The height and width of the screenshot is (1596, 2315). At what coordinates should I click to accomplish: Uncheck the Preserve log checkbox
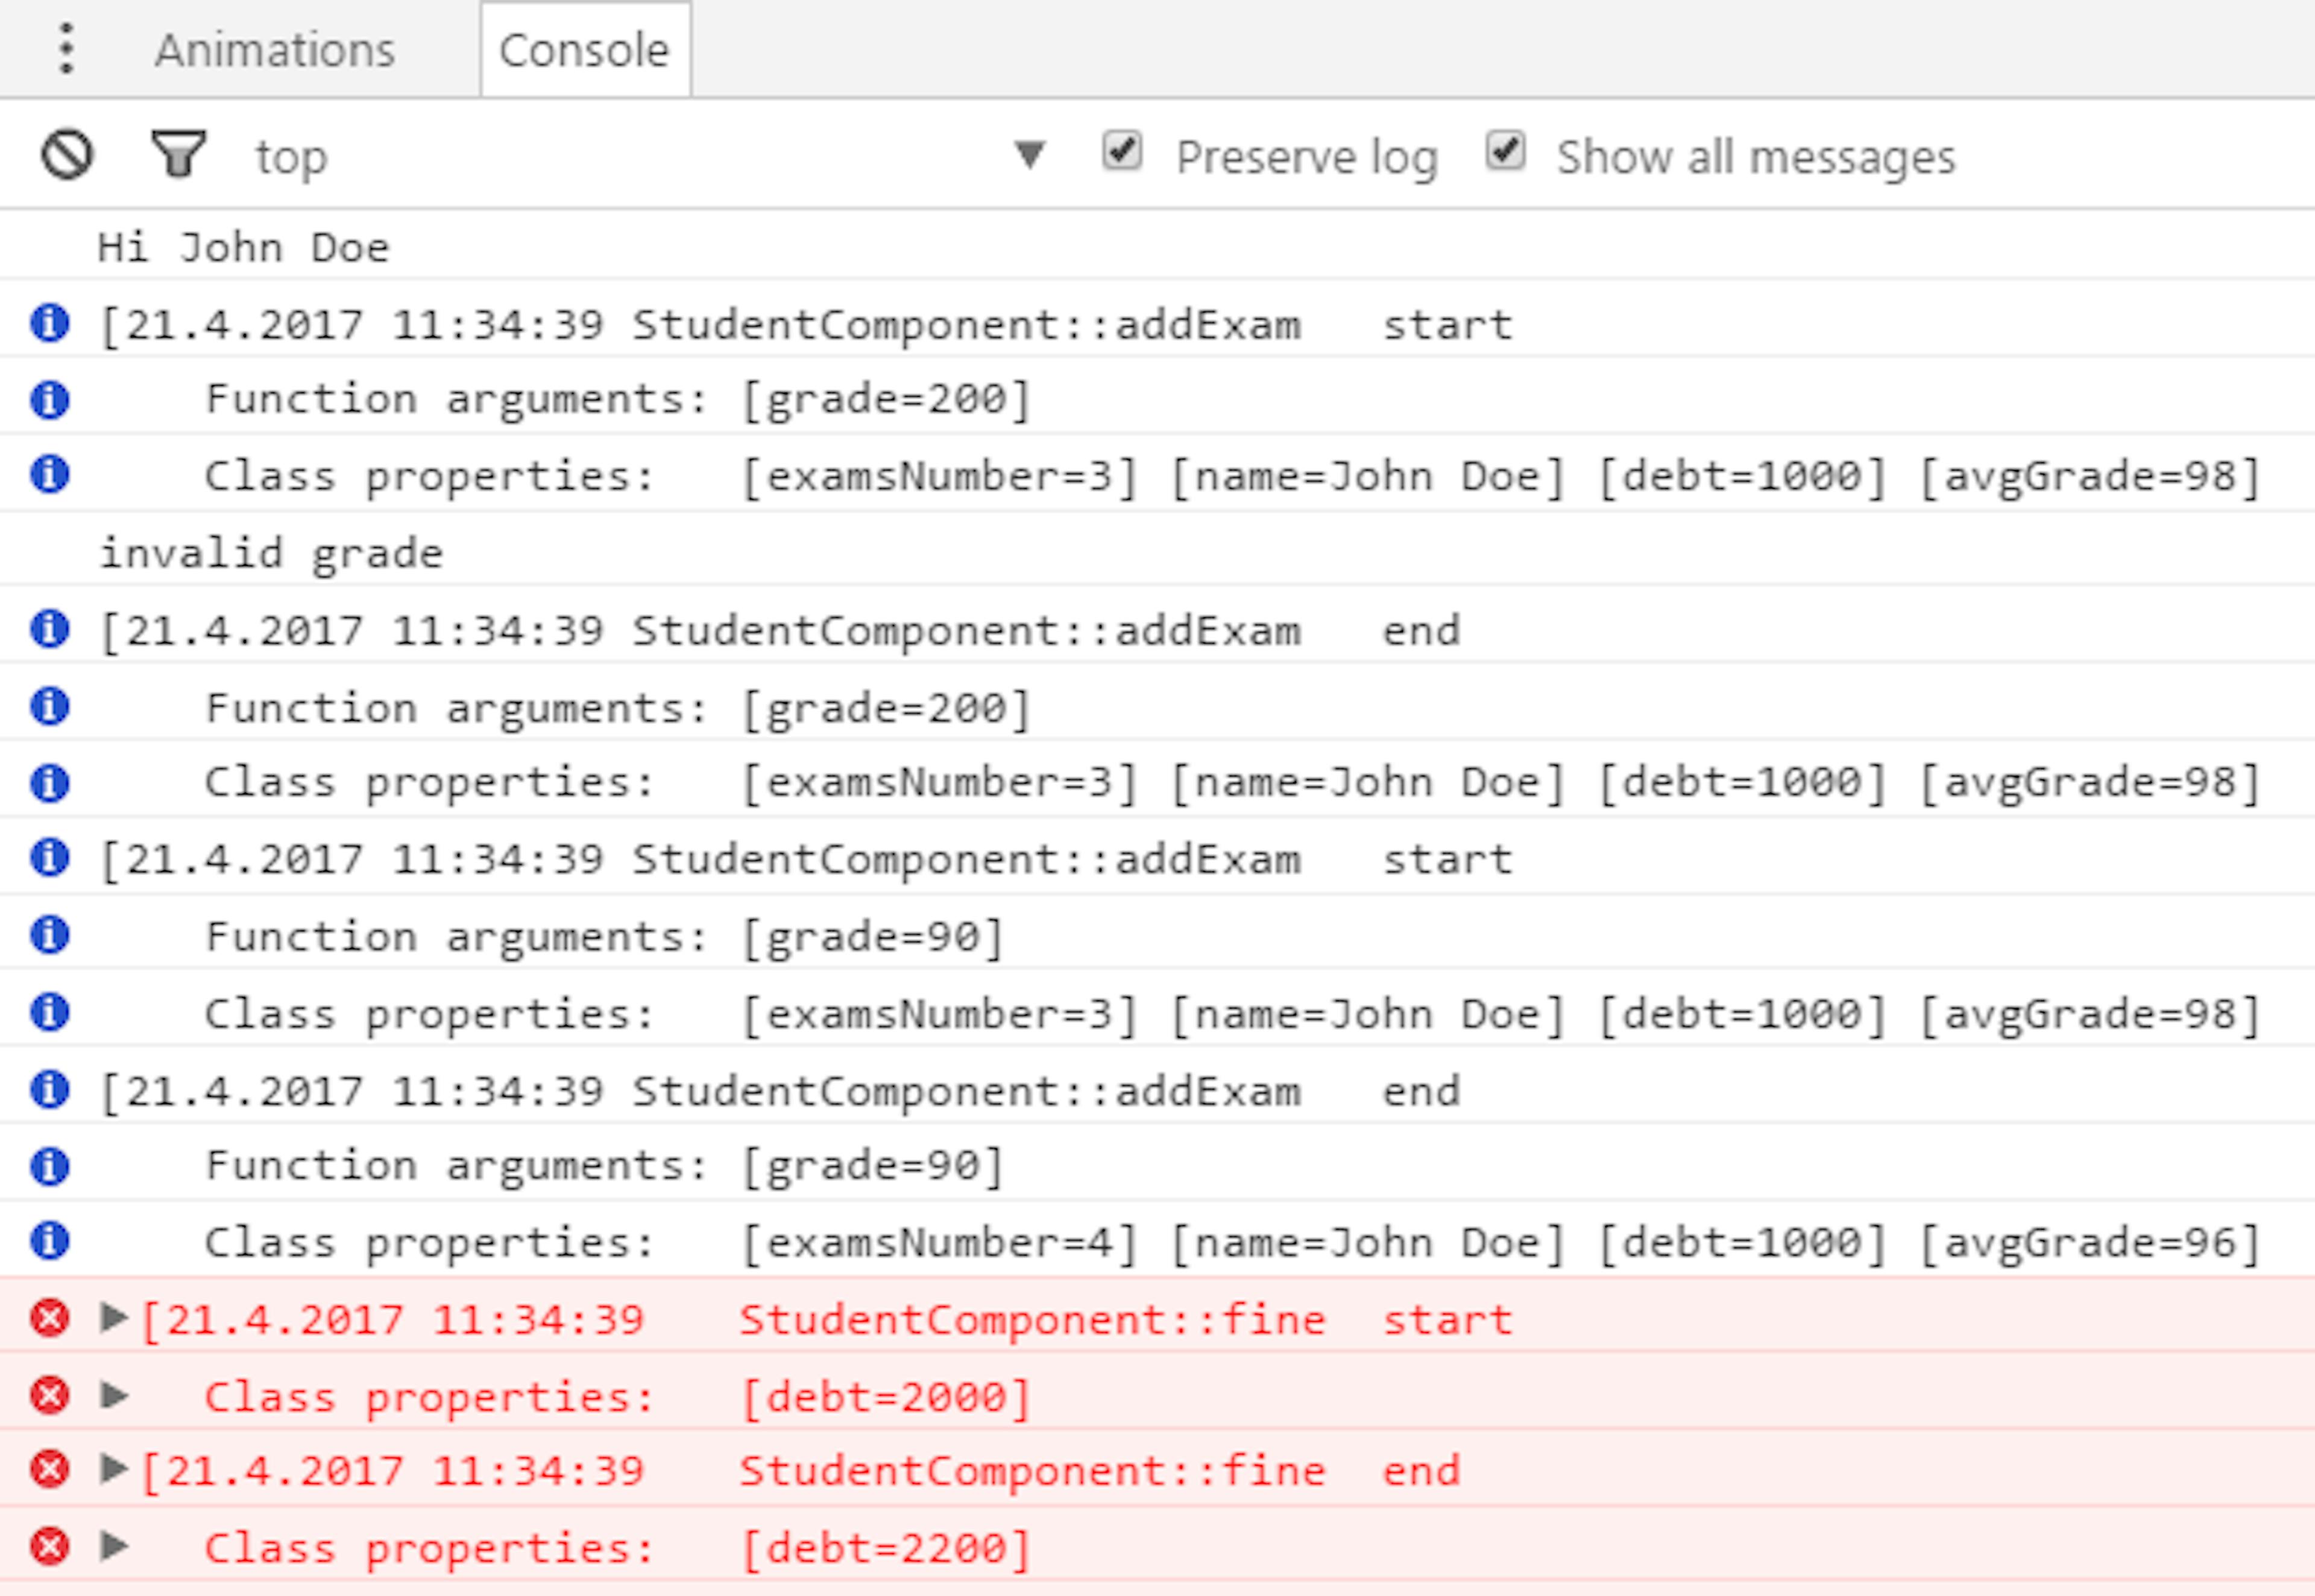click(x=1122, y=150)
